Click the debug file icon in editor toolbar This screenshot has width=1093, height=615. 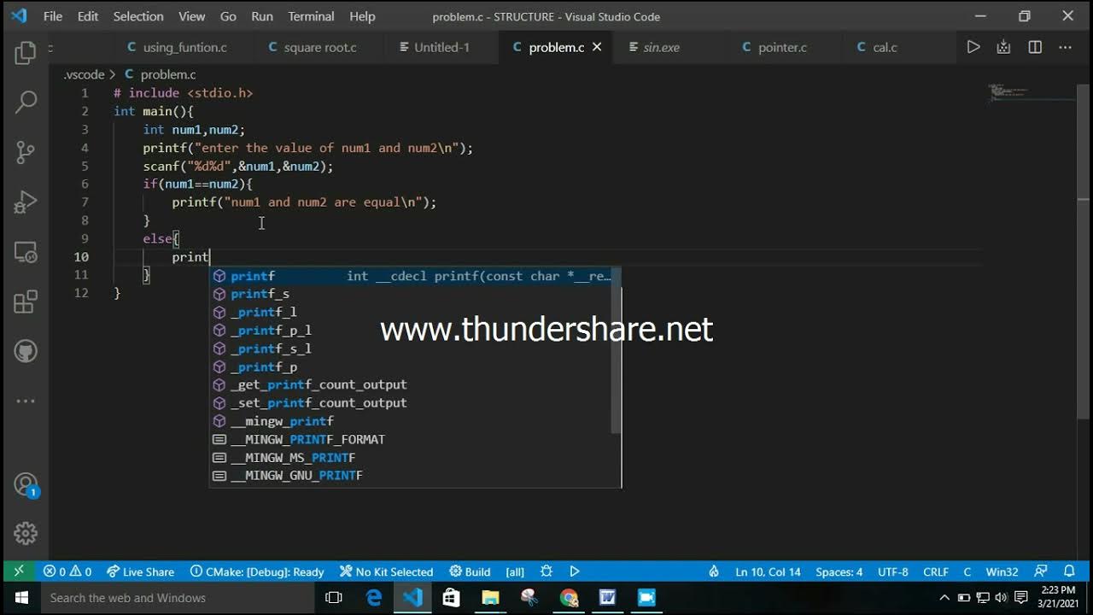click(x=1003, y=47)
